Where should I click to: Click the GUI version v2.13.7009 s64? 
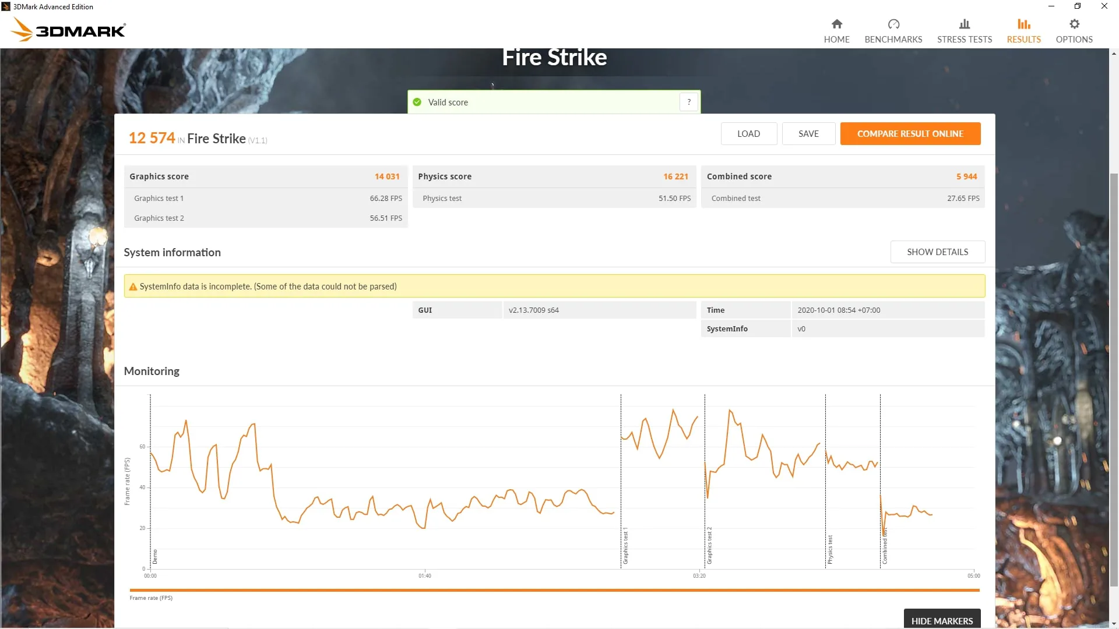[533, 310]
